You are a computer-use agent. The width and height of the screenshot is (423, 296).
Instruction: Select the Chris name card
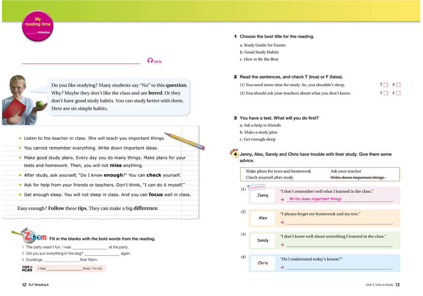click(x=263, y=263)
